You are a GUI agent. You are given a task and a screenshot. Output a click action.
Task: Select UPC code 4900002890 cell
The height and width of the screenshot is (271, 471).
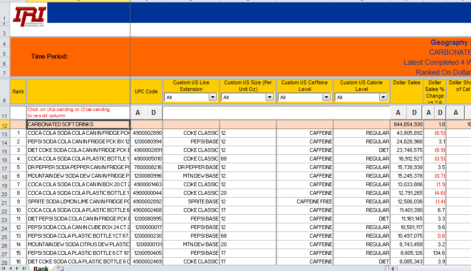(x=147, y=133)
